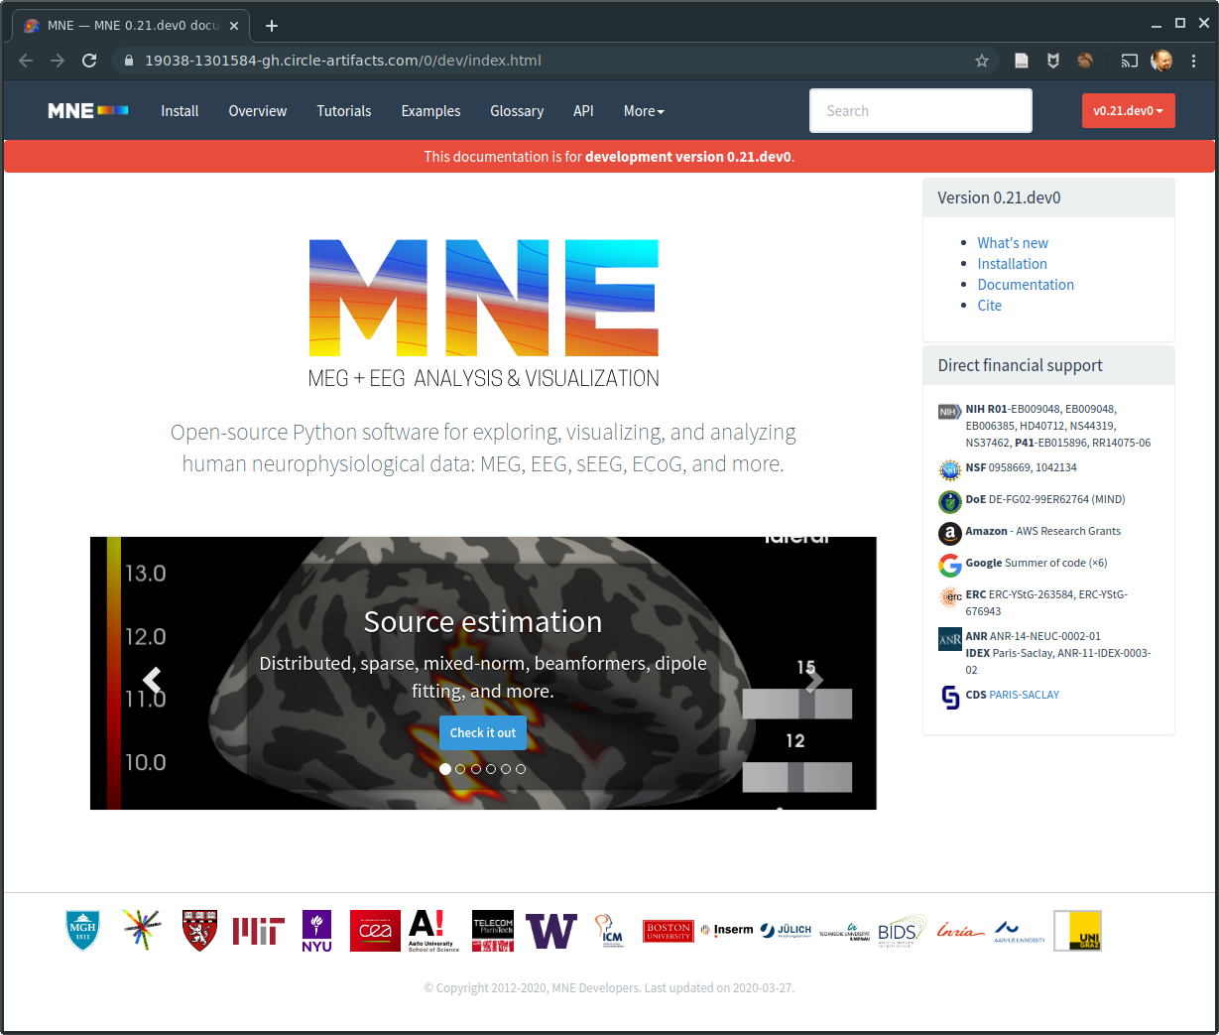This screenshot has height=1035, width=1219.
Task: Click the Check it out button
Action: (x=483, y=732)
